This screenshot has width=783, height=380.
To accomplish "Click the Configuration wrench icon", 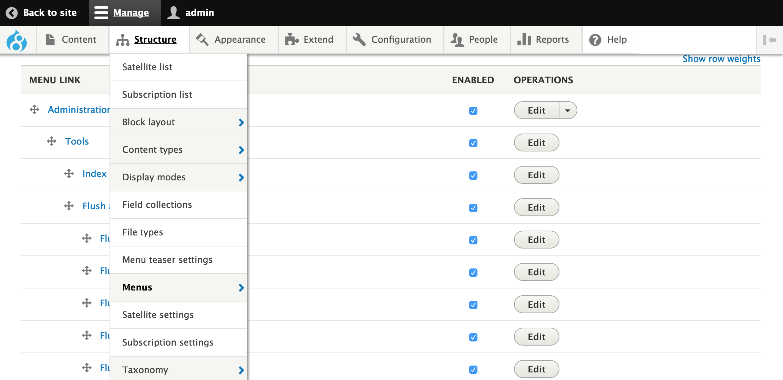I will click(359, 40).
